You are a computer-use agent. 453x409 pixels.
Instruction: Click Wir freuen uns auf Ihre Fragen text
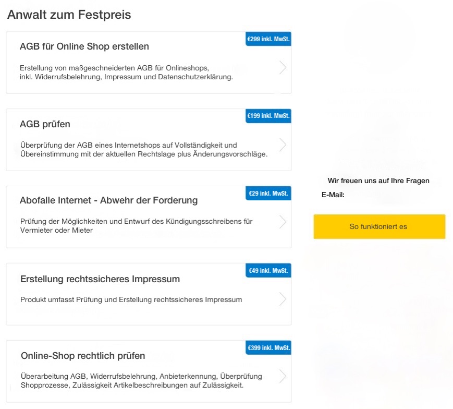[x=378, y=181]
